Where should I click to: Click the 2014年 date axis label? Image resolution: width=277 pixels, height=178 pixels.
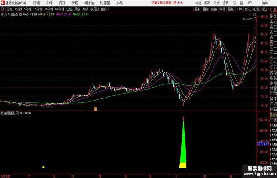coord(5,176)
